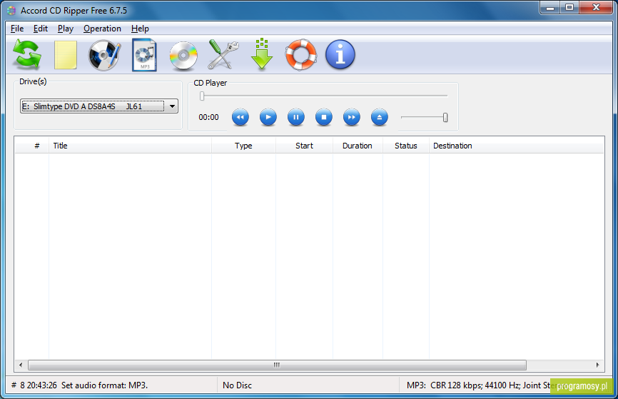Click the rainbow CD disc icon
618x399 pixels.
[x=183, y=56]
